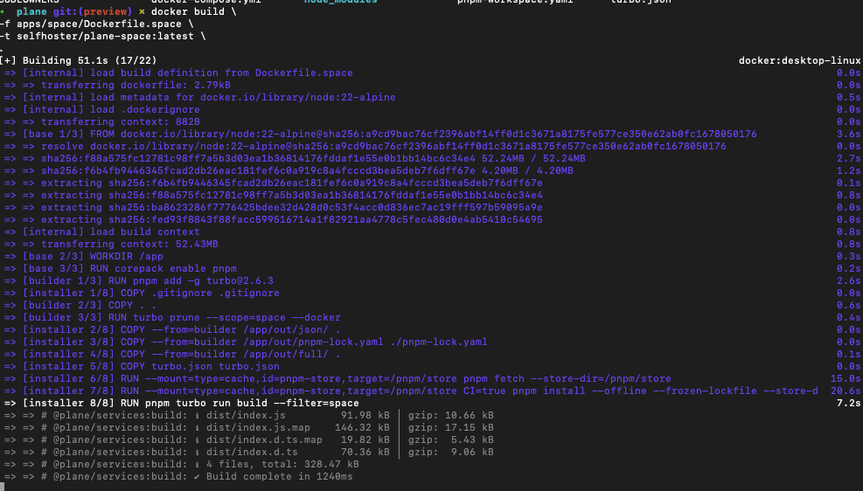This screenshot has height=491, width=863.
Task: Click the 'docker:desktop-linux' context label
Action: (x=800, y=60)
